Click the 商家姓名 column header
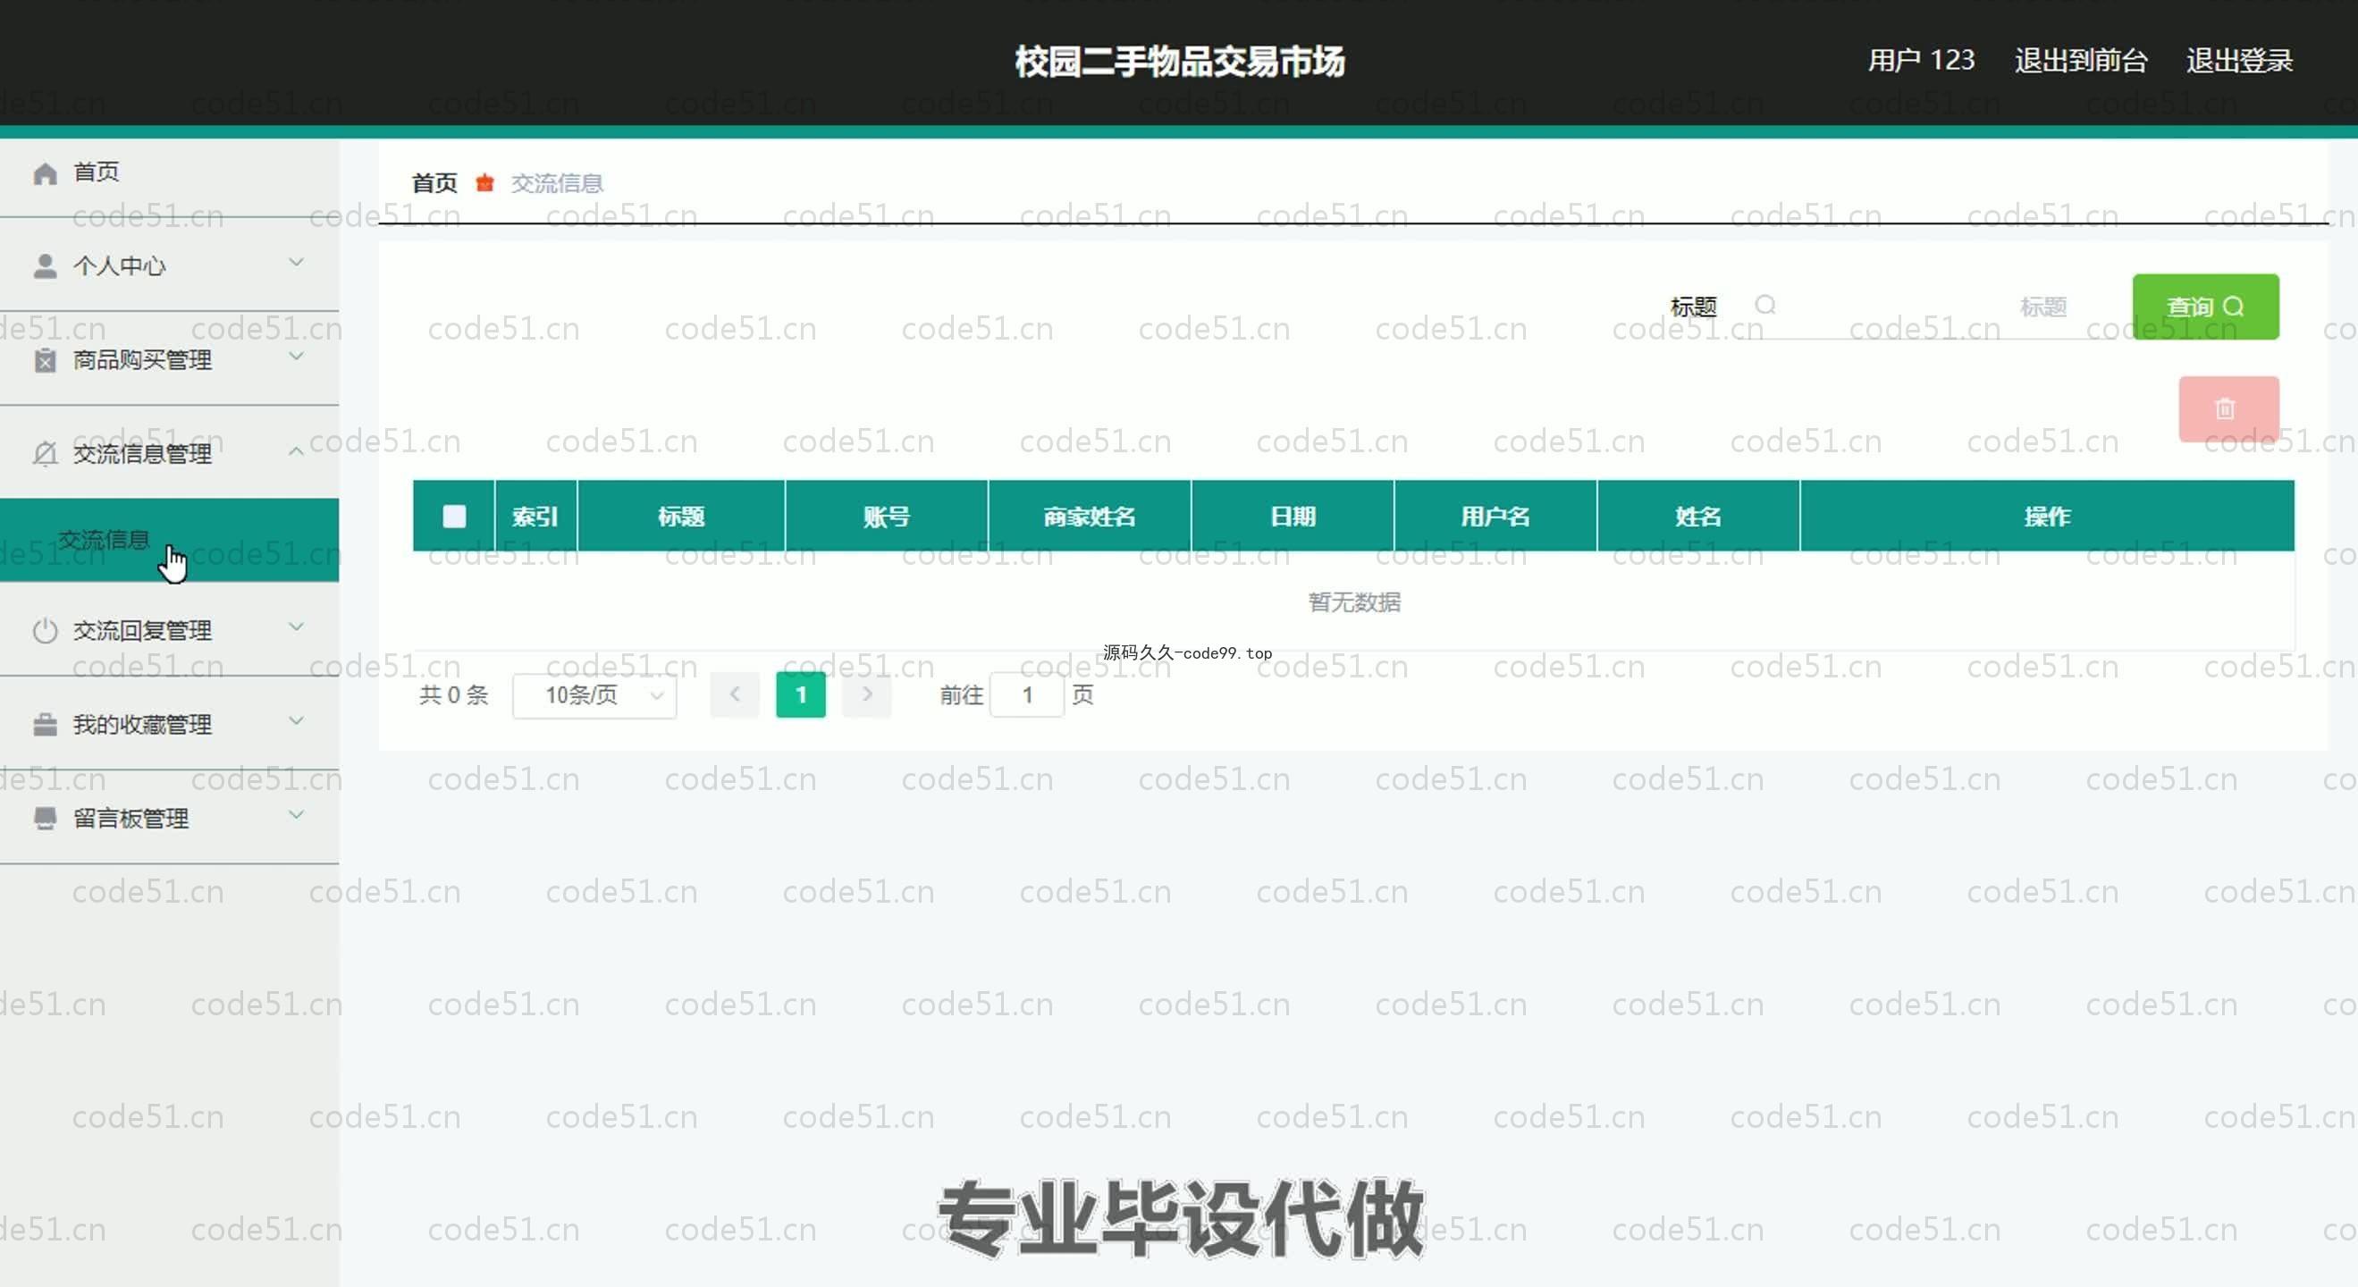The width and height of the screenshot is (2358, 1287). [1090, 517]
